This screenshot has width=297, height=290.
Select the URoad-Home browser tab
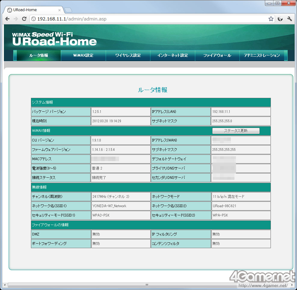click(x=33, y=10)
